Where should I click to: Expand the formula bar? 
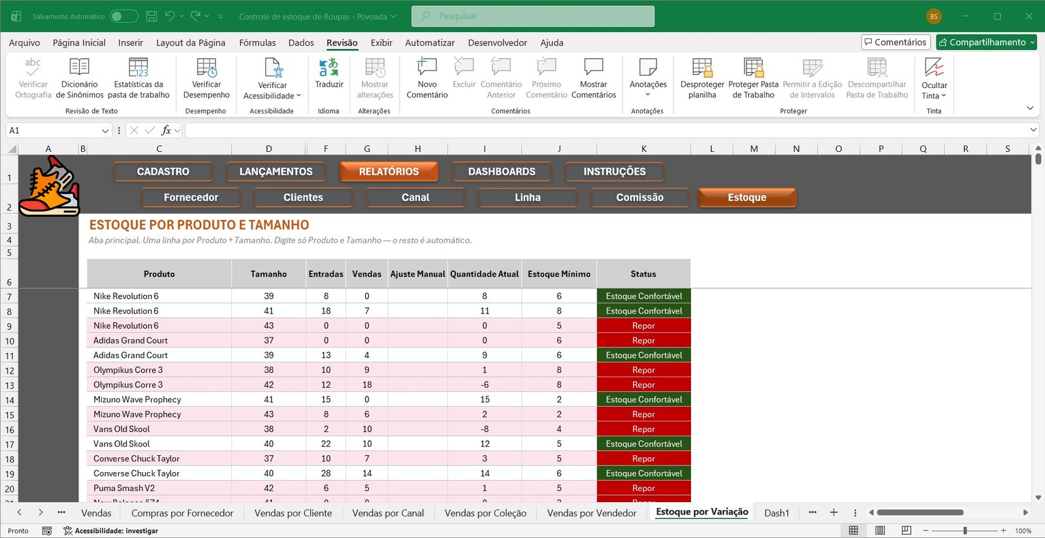1033,130
